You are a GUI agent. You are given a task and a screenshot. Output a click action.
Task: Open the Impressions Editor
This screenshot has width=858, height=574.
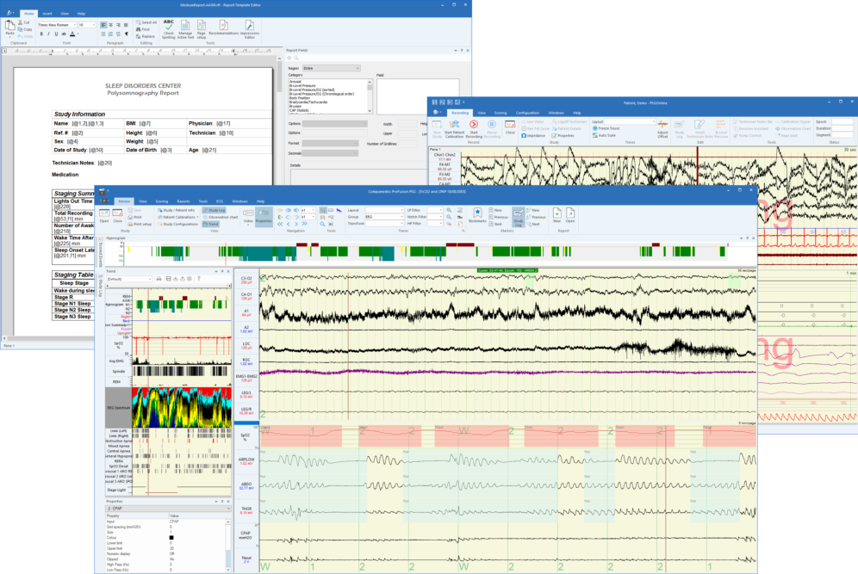(x=249, y=28)
